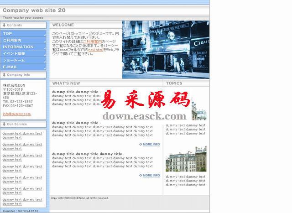Select INFORMATION in the sidebar menu
The height and width of the screenshot is (213, 292).
[x=24, y=47]
